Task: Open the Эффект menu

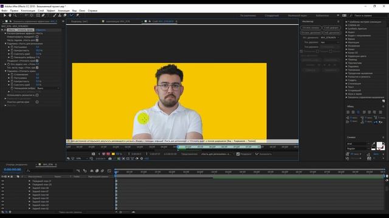Action: click(x=51, y=11)
